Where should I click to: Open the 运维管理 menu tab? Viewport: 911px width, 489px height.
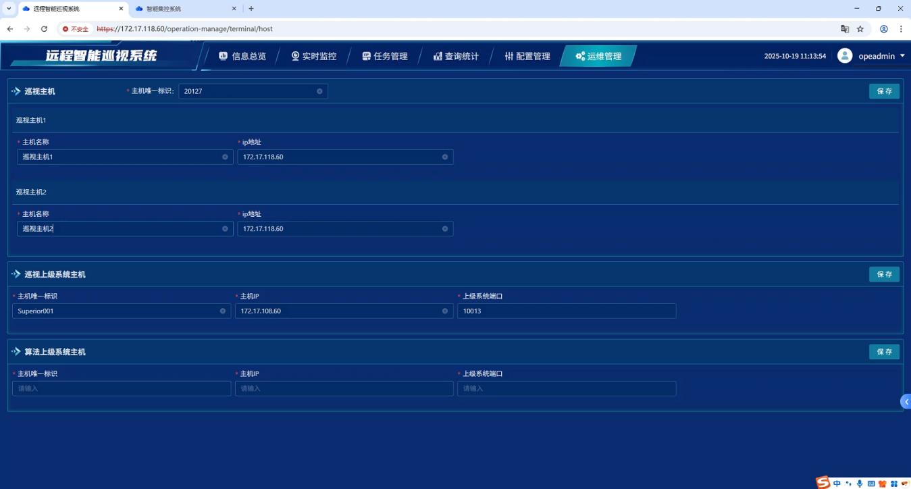pyautogui.click(x=598, y=56)
